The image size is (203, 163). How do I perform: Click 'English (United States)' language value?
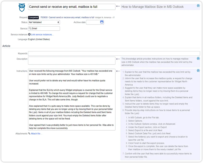39,39
